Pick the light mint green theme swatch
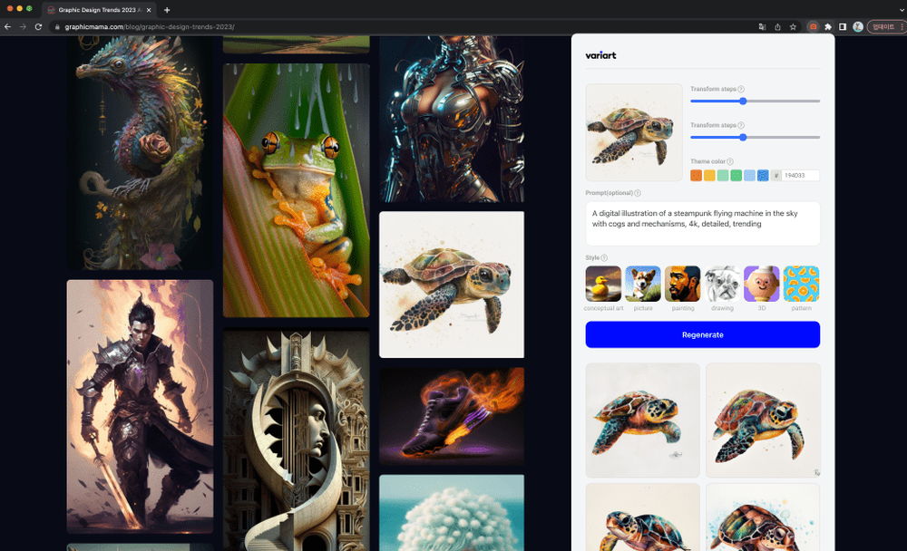 coord(723,175)
